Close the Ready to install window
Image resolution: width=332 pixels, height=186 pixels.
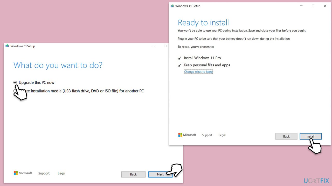[325, 6]
